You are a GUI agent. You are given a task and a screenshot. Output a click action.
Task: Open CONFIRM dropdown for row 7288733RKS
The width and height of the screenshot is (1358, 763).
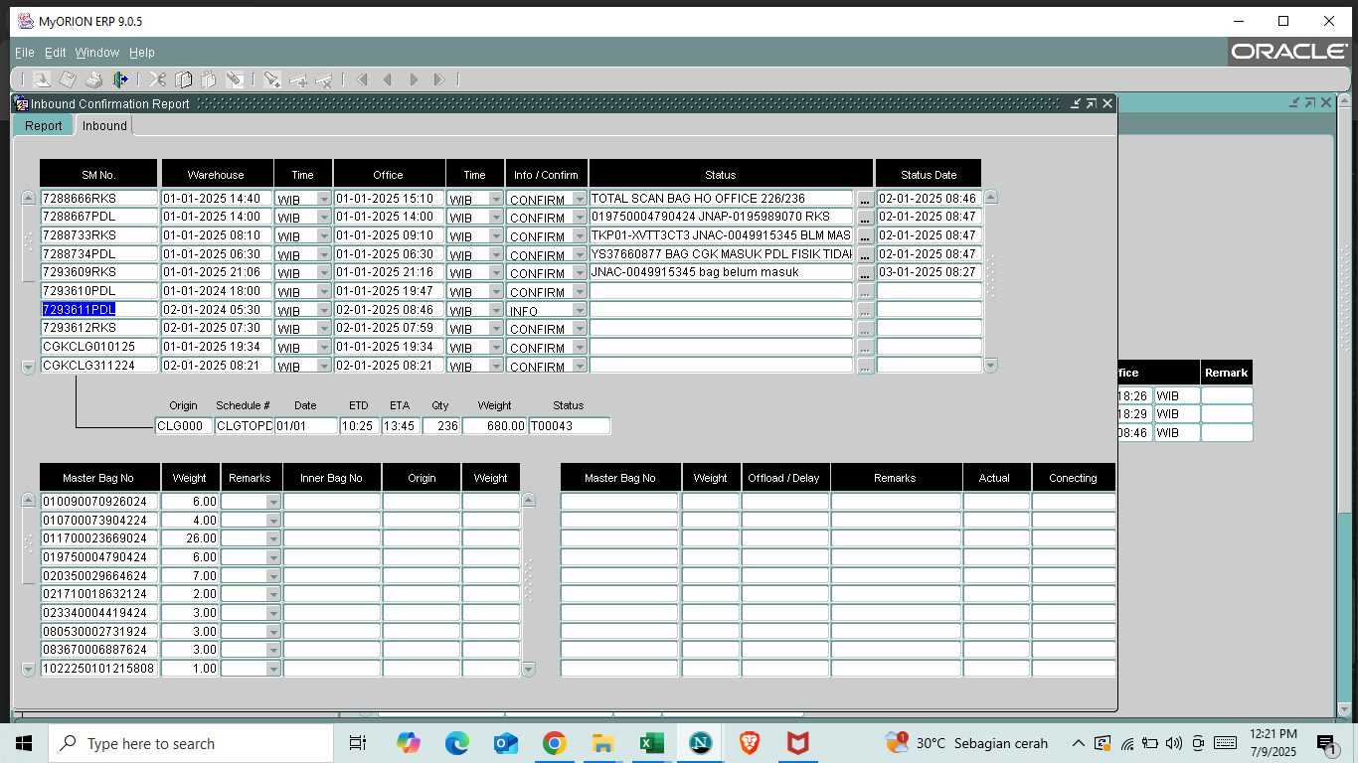580,235
